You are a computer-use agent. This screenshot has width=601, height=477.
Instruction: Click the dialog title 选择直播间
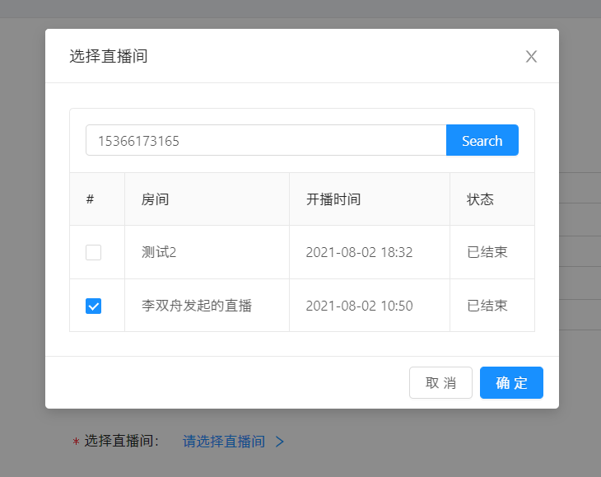(x=109, y=56)
